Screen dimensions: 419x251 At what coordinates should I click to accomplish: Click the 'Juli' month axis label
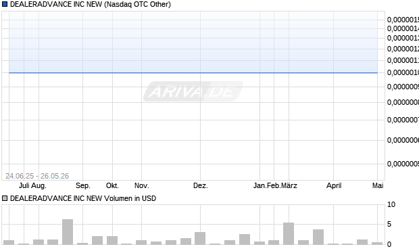tap(24, 185)
